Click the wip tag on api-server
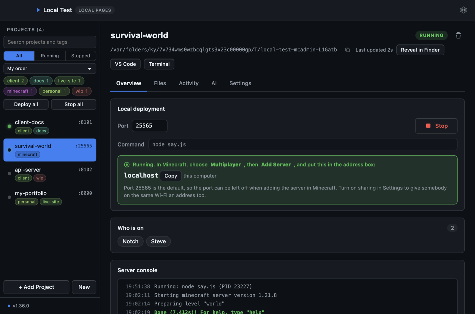Screen dimensions: 475x314 pos(40,178)
